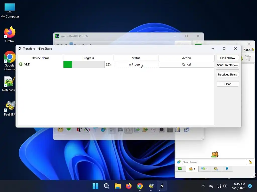Click the green upload arrow icon beside VM1
257x192 pixels.
point(21,64)
